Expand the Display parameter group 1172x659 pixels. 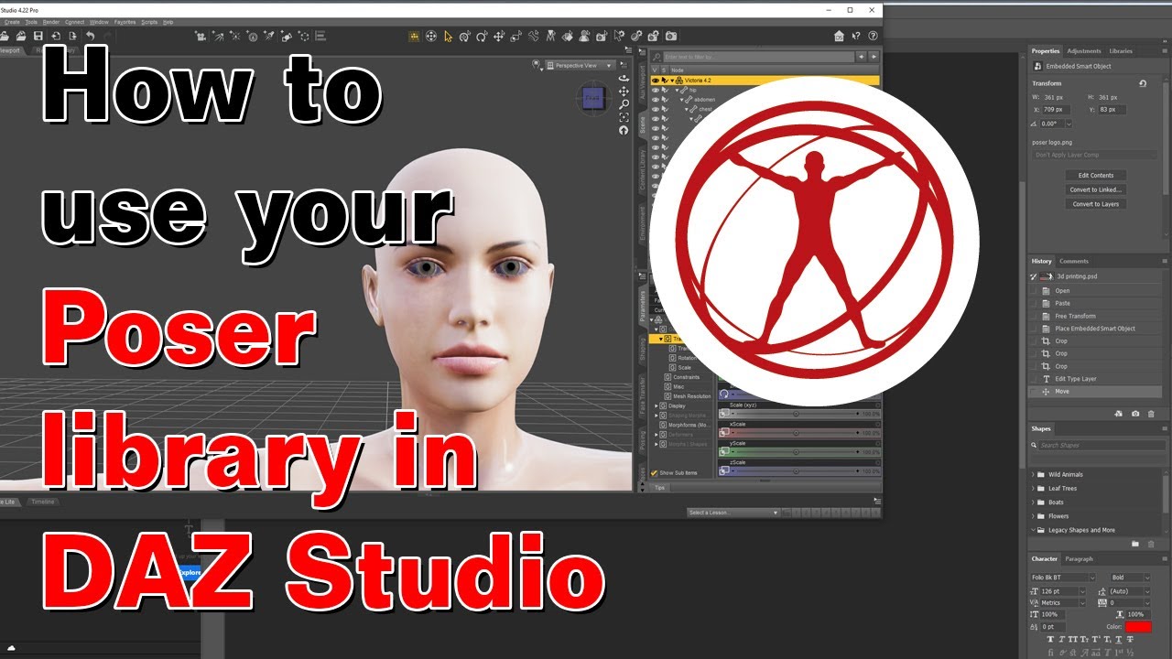(x=656, y=405)
